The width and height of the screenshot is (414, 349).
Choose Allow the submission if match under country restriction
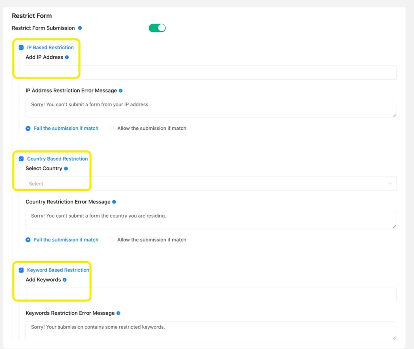(x=112, y=239)
